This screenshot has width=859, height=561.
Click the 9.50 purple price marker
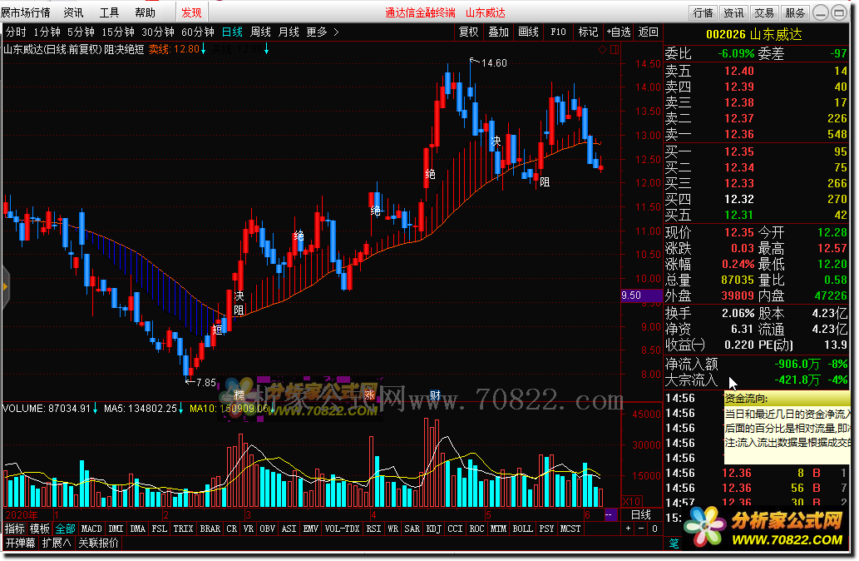pos(641,295)
